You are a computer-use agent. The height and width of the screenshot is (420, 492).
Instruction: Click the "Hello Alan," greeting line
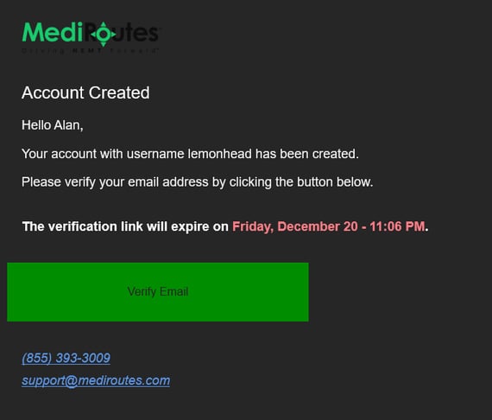pos(53,125)
